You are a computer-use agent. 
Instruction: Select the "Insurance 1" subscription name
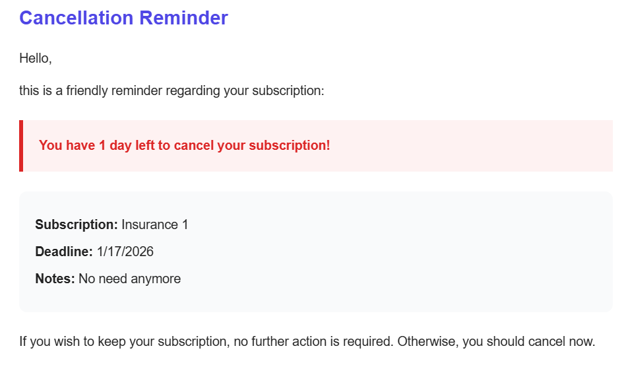click(x=155, y=224)
